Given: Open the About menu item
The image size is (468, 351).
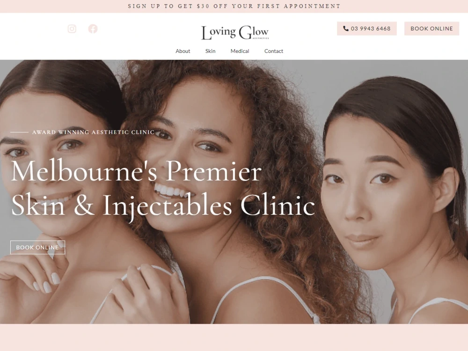Looking at the screenshot, I should coord(183,51).
